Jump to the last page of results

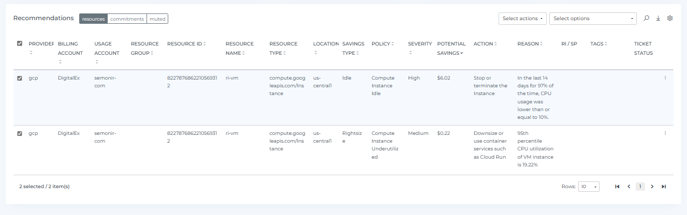[664, 187]
